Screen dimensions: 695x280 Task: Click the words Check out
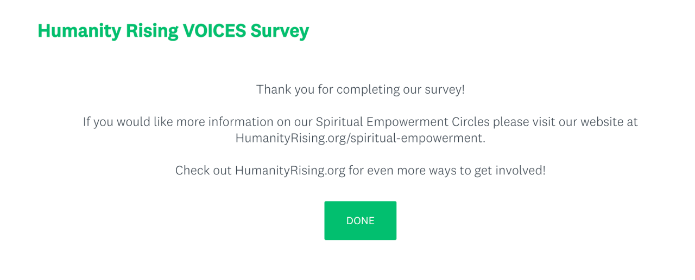coord(203,171)
